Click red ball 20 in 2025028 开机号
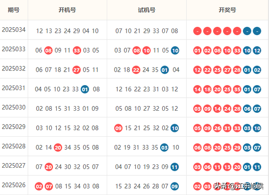Image resolution: width=269 pixels, height=195 pixels. (58, 148)
